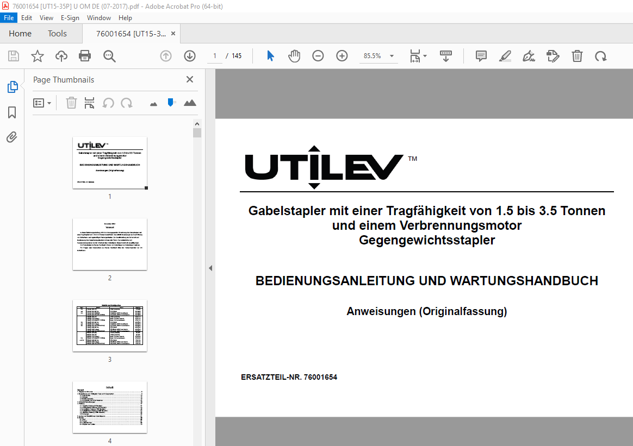
Task: Open the Bookmarks sidebar panel
Action: (x=12, y=112)
